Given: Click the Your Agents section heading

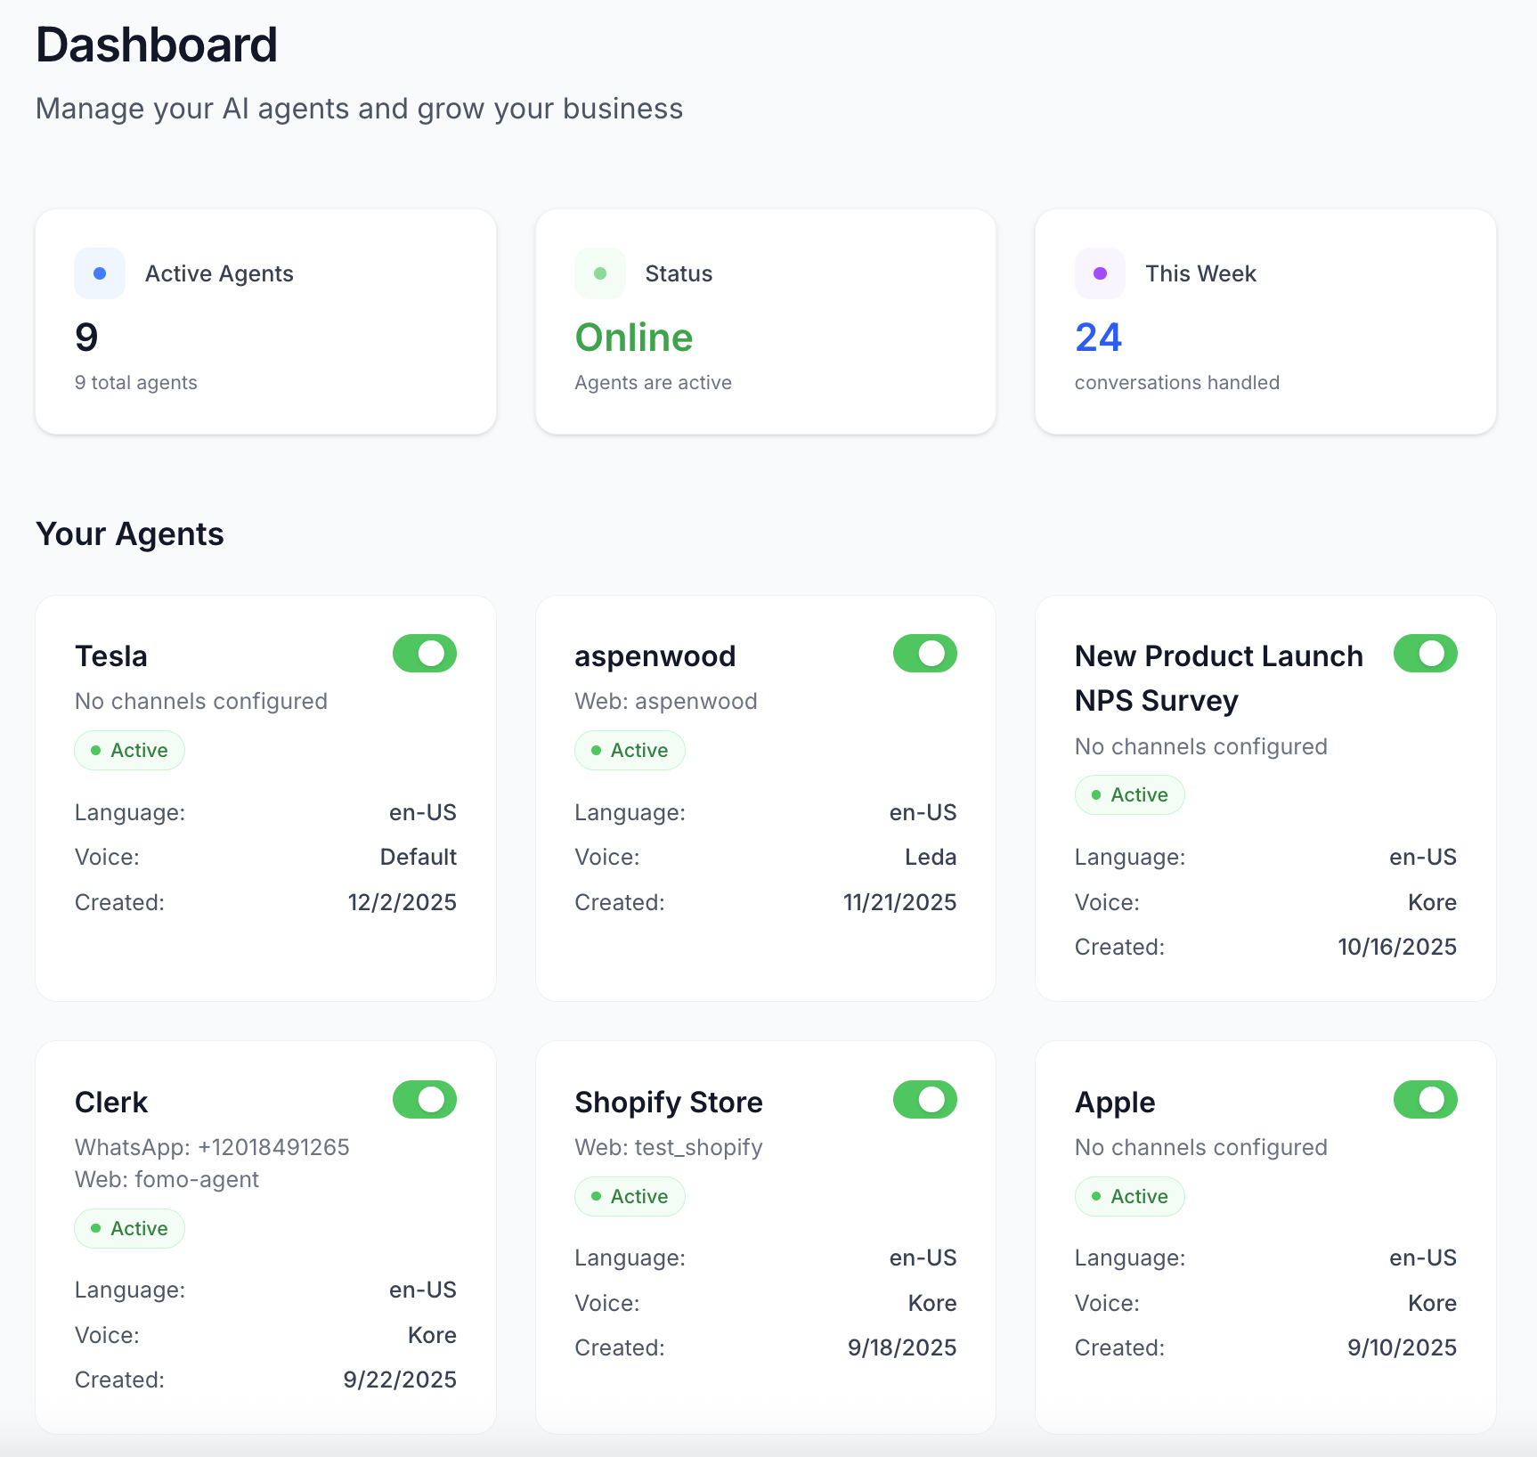Looking at the screenshot, I should point(130,533).
